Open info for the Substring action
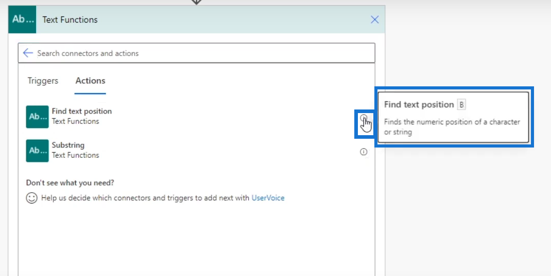 [364, 152]
